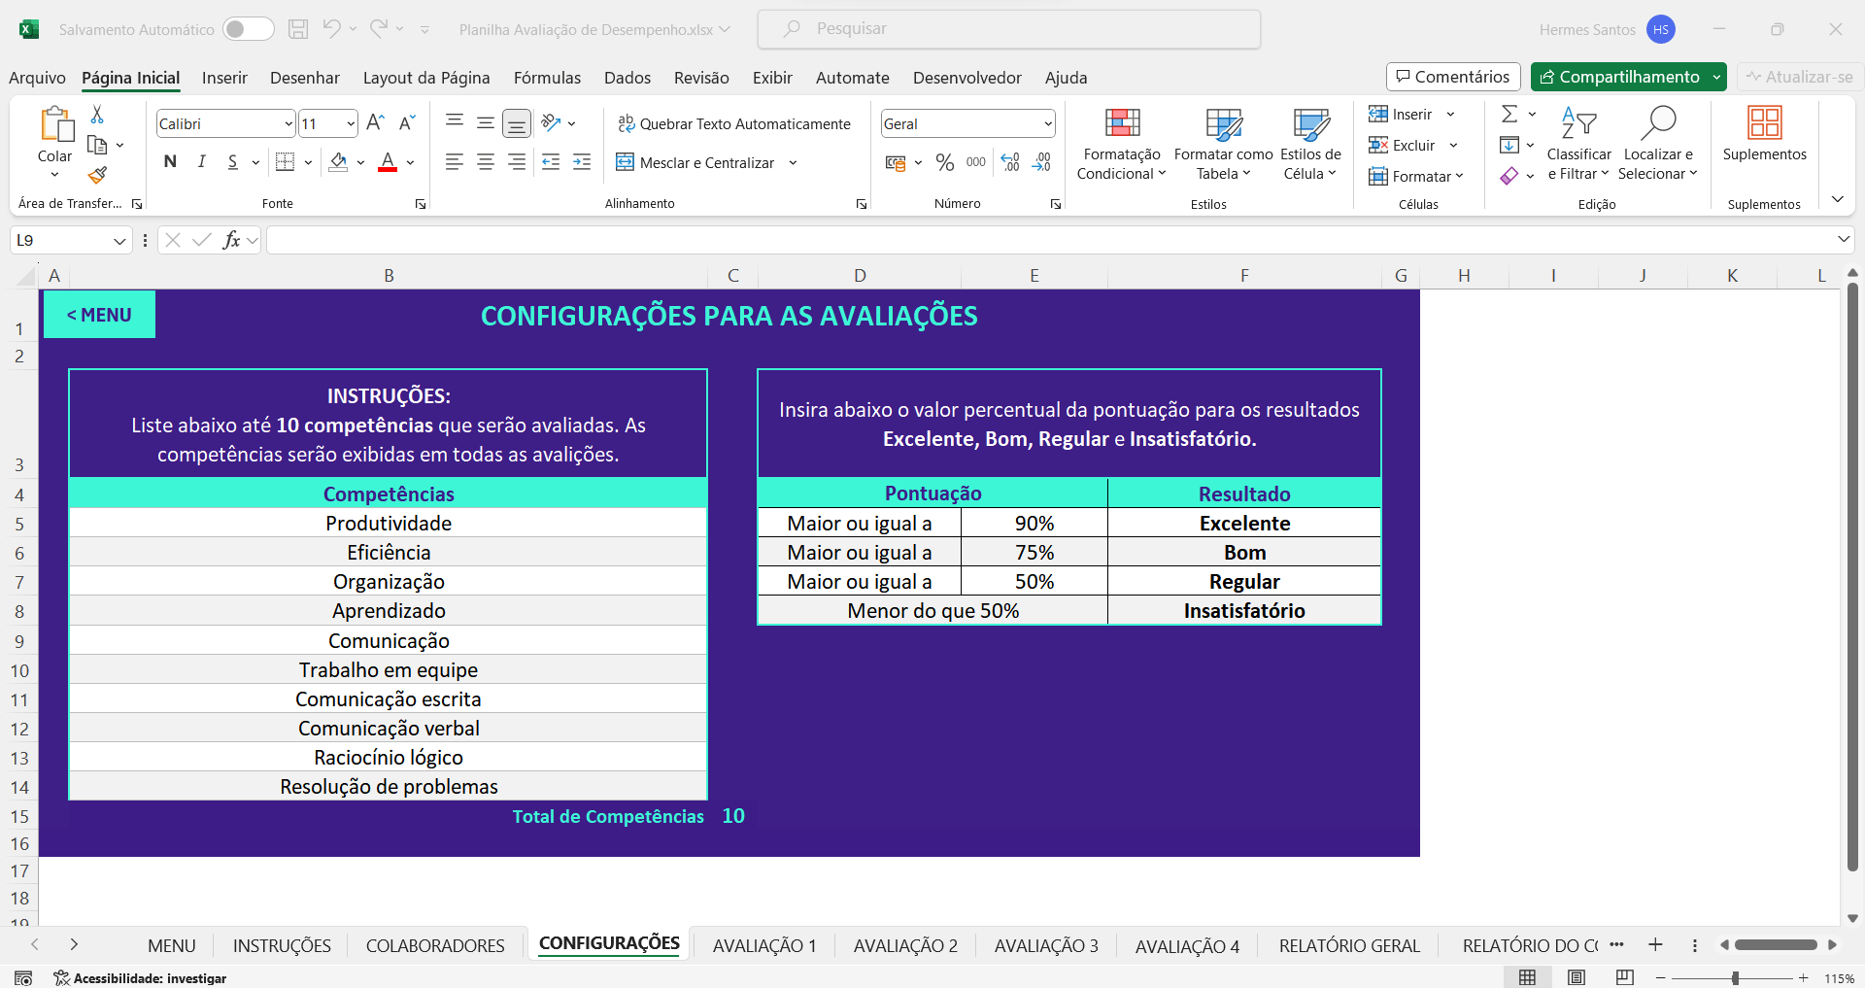Viewport: 1865px width, 988px height.
Task: Select the Format Painter brush
Action: [97, 175]
